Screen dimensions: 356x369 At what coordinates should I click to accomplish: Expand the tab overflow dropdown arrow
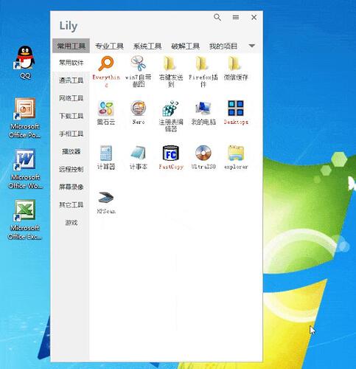(252, 46)
